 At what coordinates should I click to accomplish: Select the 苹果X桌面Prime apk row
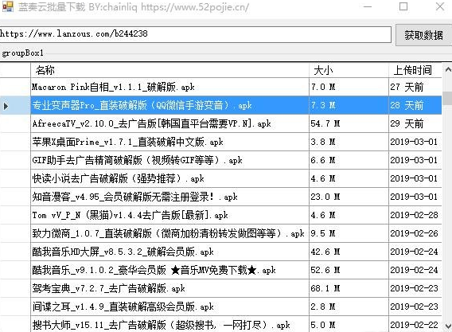coord(220,142)
